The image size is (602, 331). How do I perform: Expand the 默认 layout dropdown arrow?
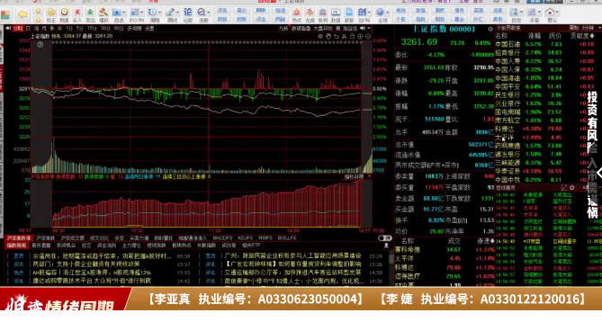557,12
